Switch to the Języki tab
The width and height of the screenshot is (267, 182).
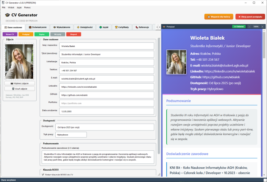tap(104, 27)
